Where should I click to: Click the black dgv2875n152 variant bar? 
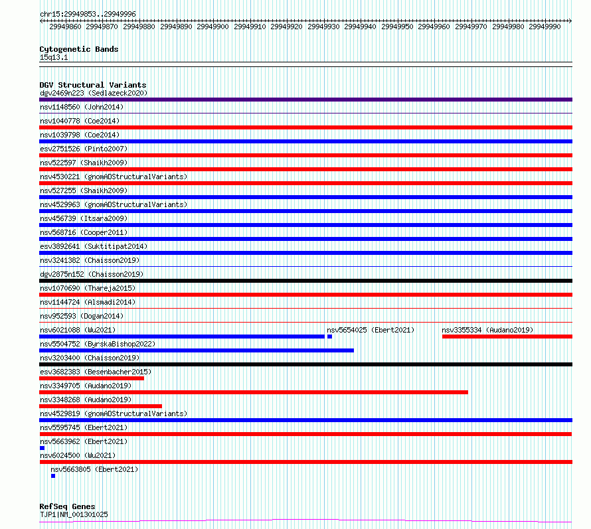coord(305,281)
